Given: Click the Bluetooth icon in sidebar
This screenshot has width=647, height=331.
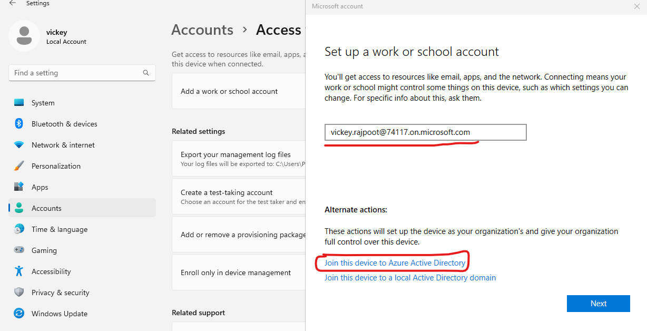Looking at the screenshot, I should 19,124.
